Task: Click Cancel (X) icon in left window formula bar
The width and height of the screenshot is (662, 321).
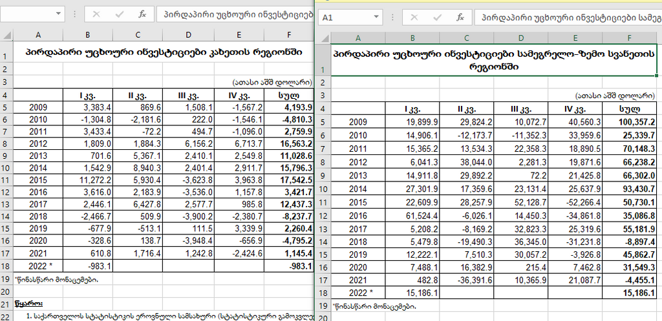Action: (x=96, y=14)
